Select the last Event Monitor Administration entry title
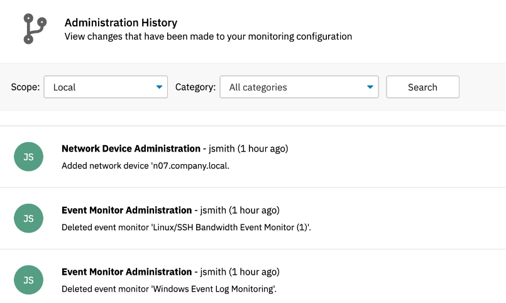This screenshot has height=303, width=506. tap(127, 272)
